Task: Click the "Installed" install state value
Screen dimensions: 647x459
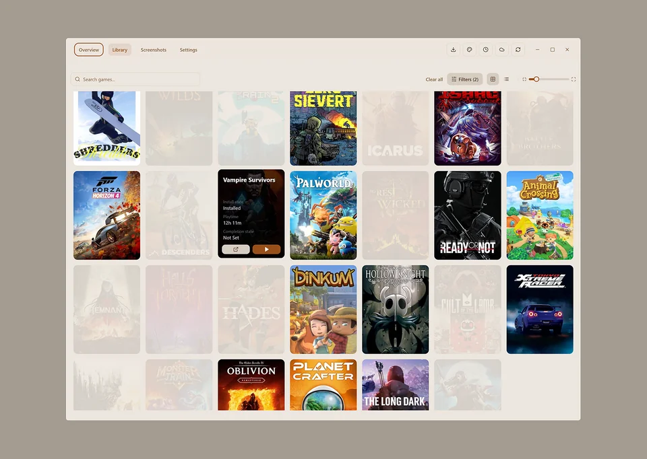Action: pyautogui.click(x=231, y=208)
